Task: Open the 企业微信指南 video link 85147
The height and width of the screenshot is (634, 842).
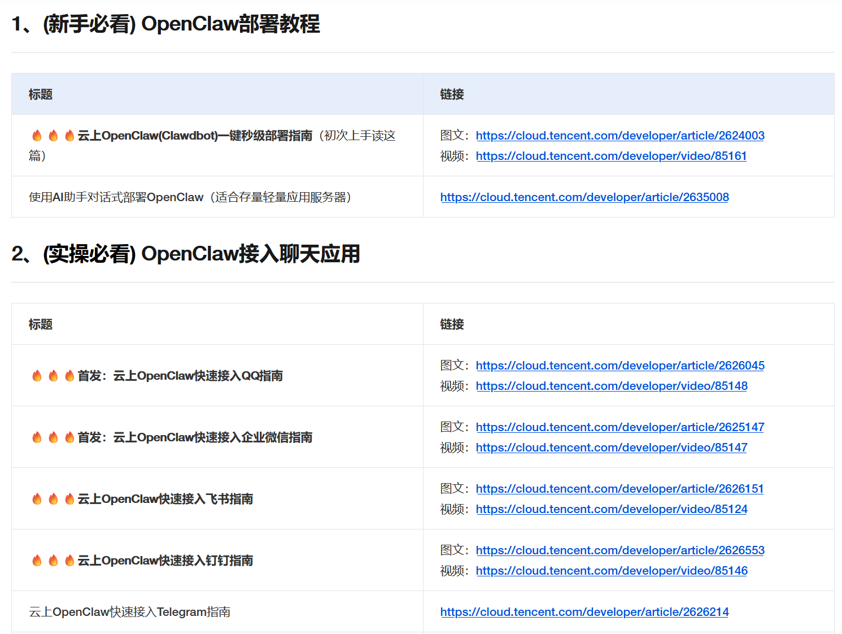Action: tap(612, 448)
